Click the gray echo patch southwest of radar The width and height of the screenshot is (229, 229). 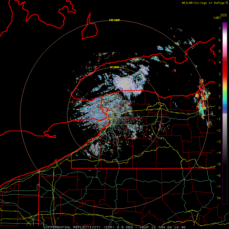tap(95, 149)
